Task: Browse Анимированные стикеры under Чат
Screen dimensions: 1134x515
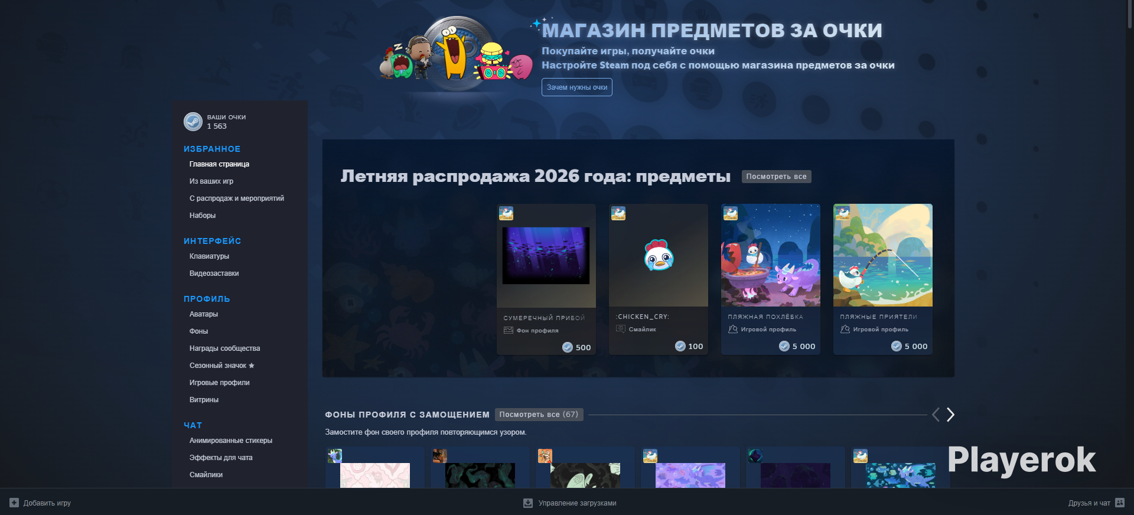Action: tap(231, 441)
